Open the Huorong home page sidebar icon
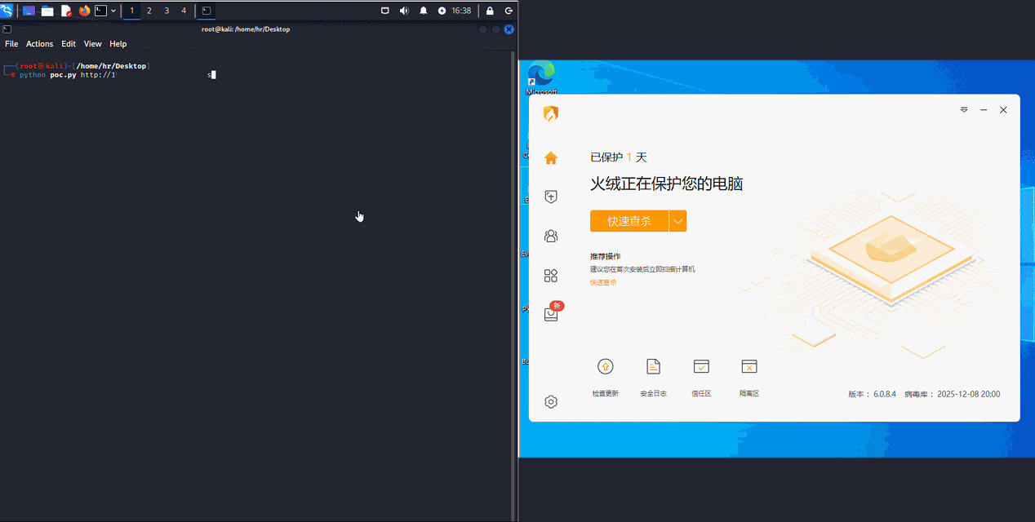 [551, 157]
